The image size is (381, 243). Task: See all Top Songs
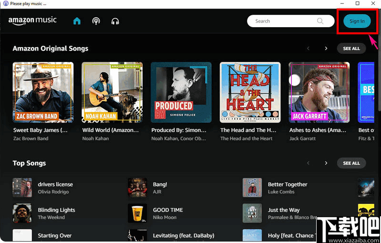[351, 163]
